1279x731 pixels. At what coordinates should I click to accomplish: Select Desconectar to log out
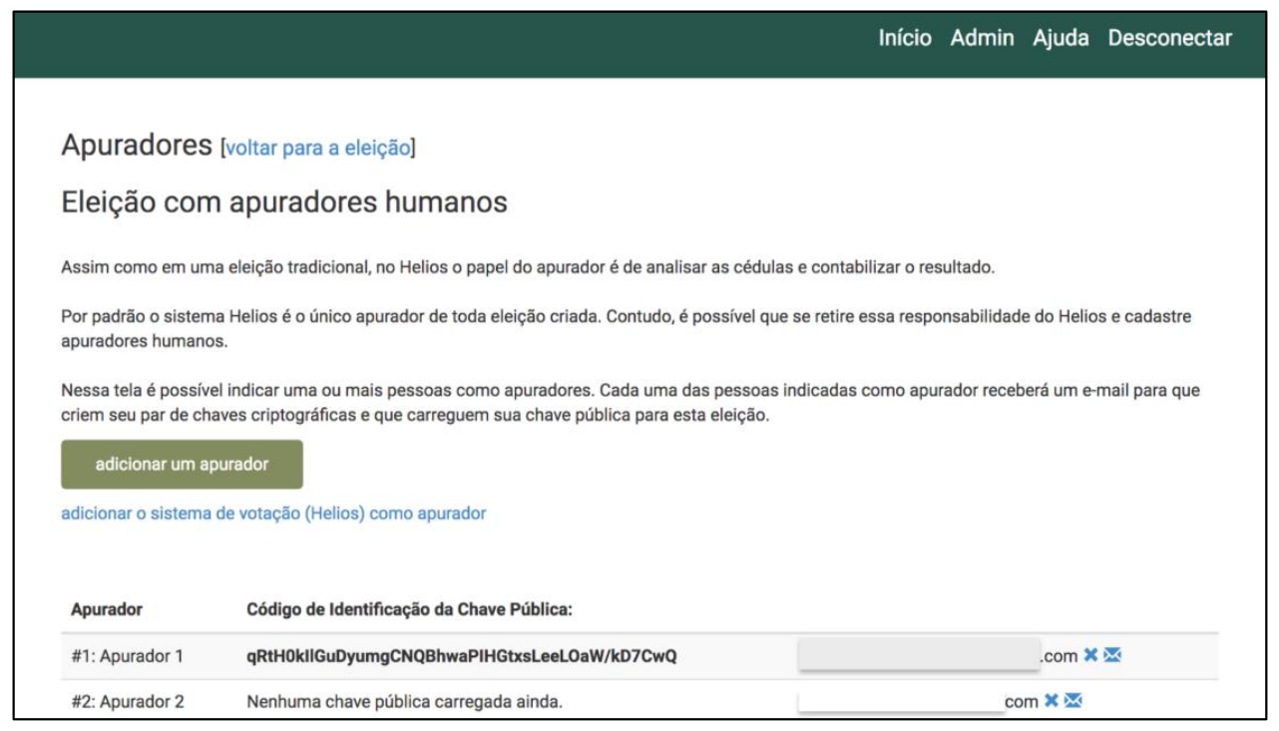pyautogui.click(x=1169, y=38)
